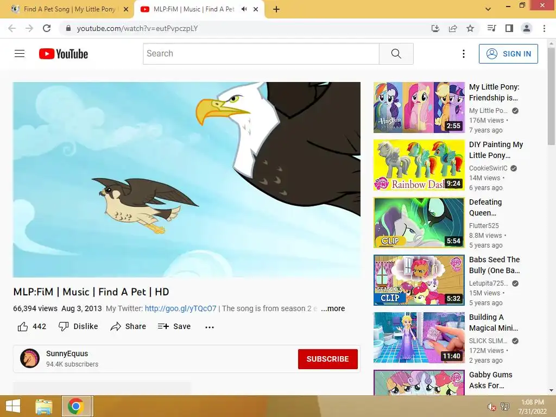Mute the tab via speaker icon

[244, 9]
